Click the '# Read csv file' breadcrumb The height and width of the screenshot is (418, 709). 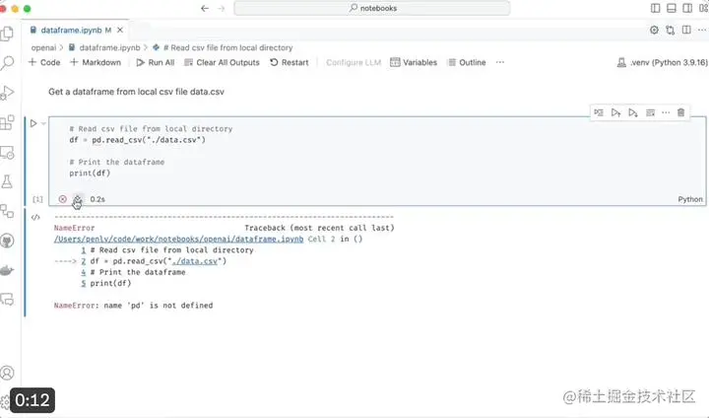[x=227, y=47]
